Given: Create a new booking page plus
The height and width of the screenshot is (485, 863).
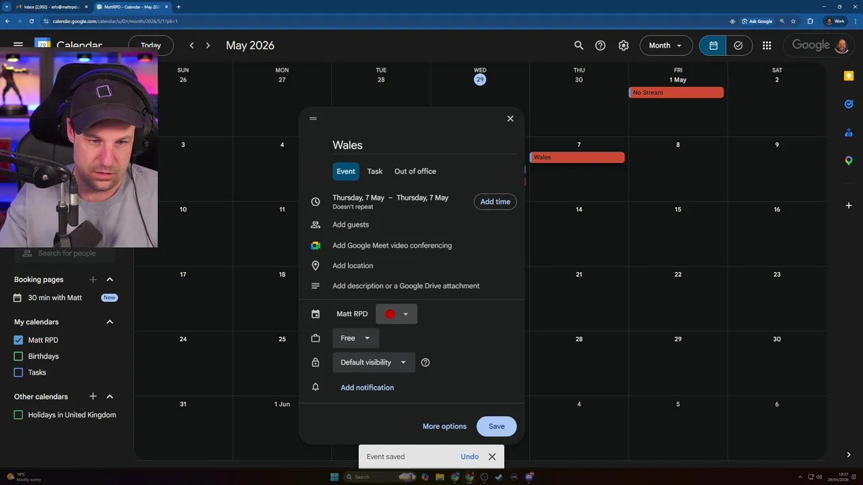Looking at the screenshot, I should 93,280.
